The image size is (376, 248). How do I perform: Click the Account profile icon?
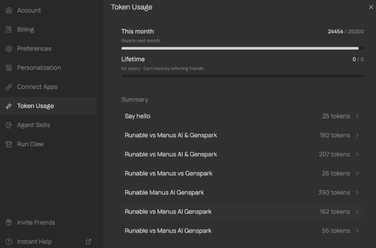point(9,10)
